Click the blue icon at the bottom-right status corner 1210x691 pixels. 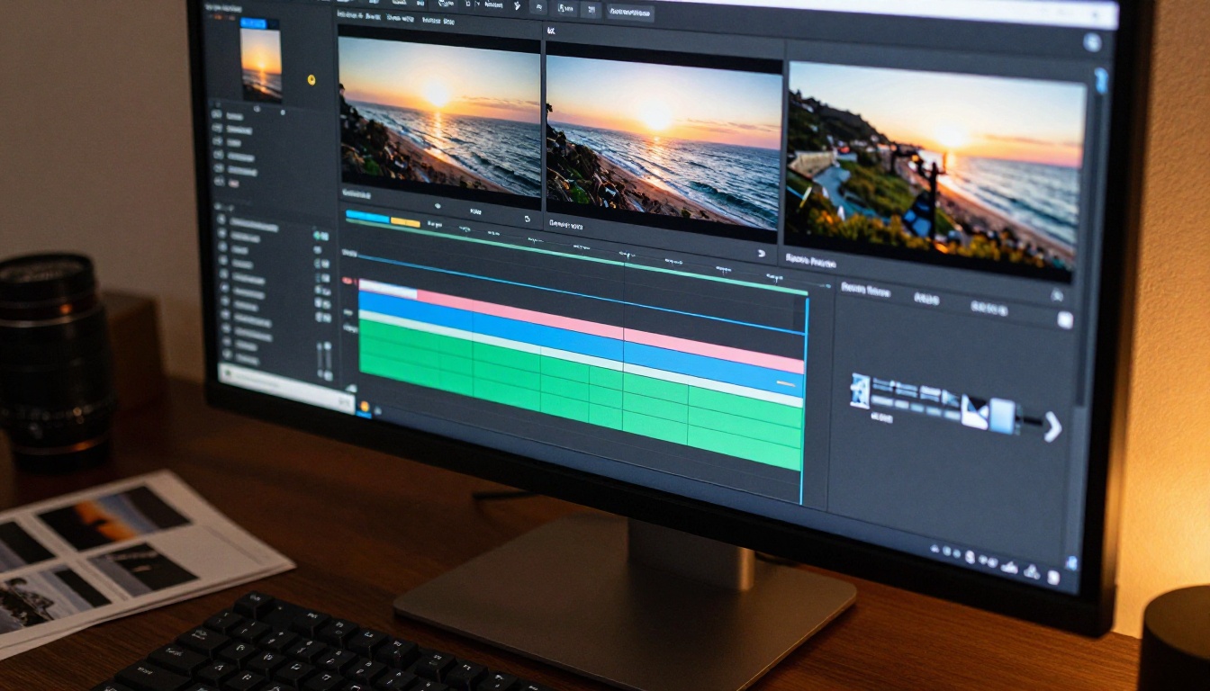coord(1071,562)
